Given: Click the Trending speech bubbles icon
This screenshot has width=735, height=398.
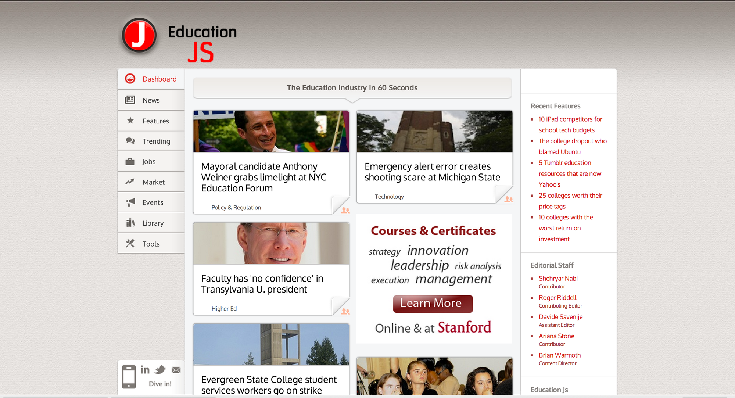Looking at the screenshot, I should pyautogui.click(x=130, y=141).
